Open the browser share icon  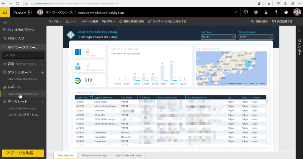pyautogui.click(x=292, y=3)
